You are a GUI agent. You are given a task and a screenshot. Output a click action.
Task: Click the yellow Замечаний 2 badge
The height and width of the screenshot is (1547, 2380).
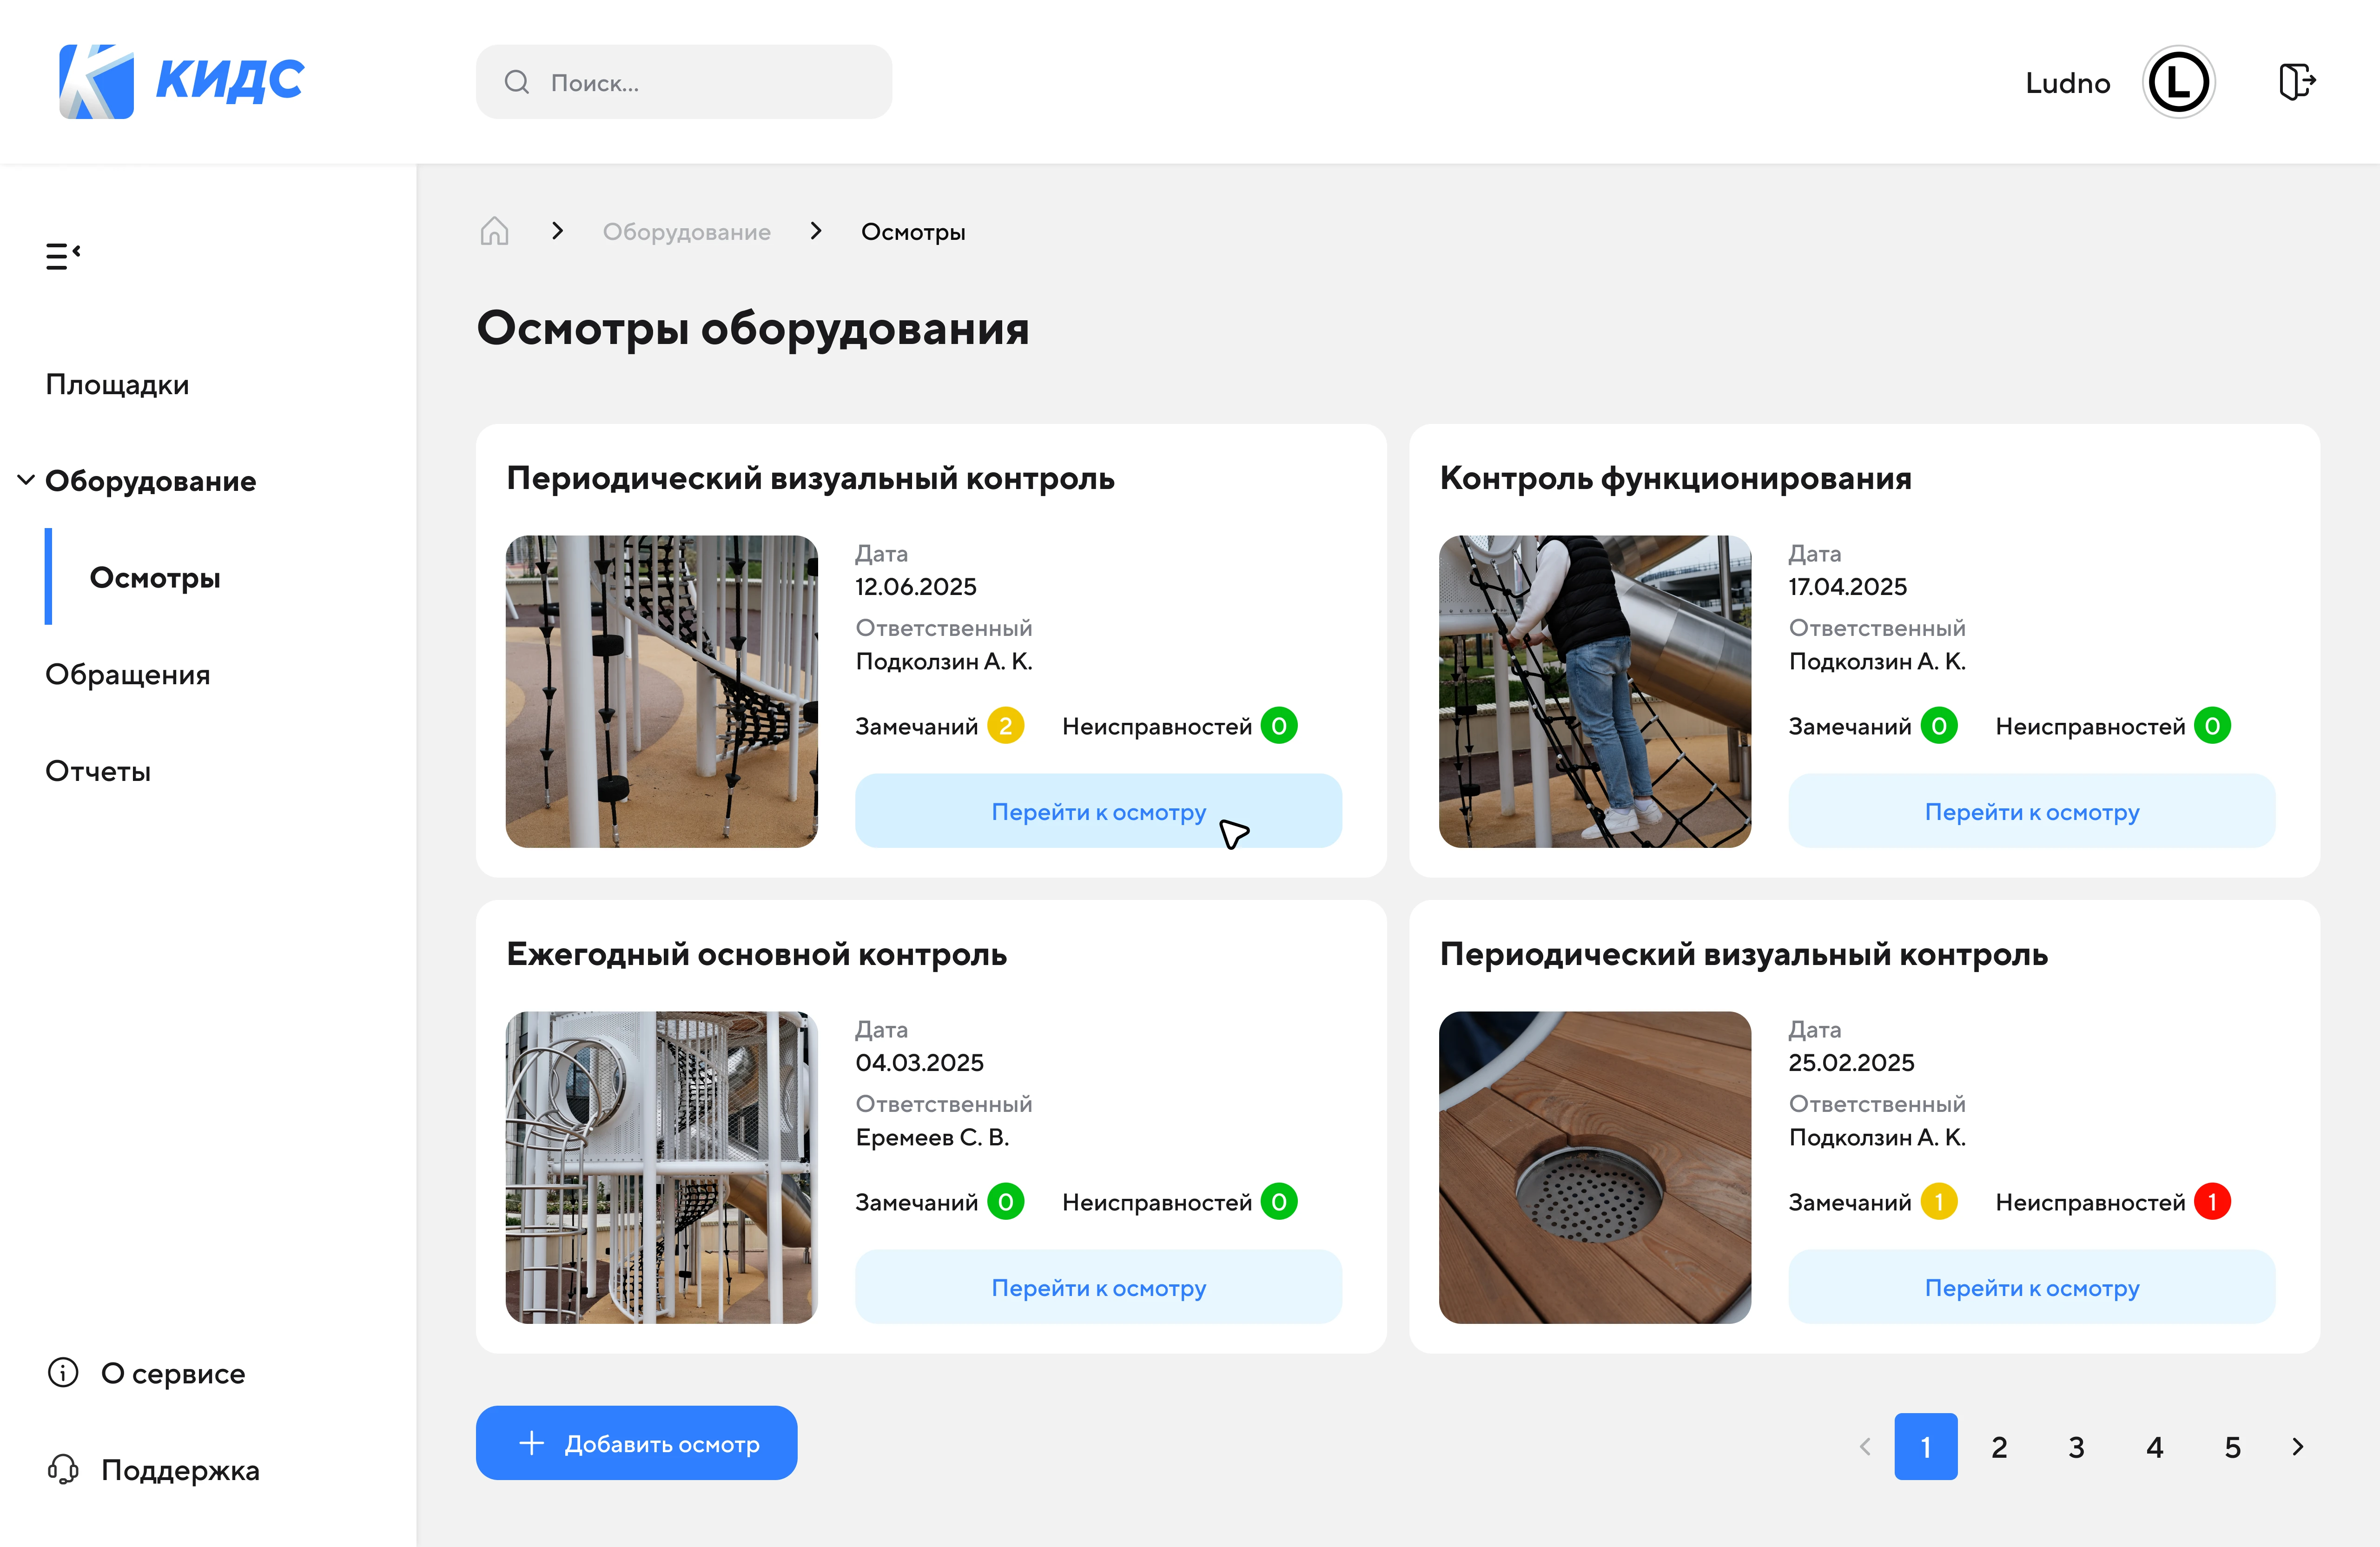1006,725
